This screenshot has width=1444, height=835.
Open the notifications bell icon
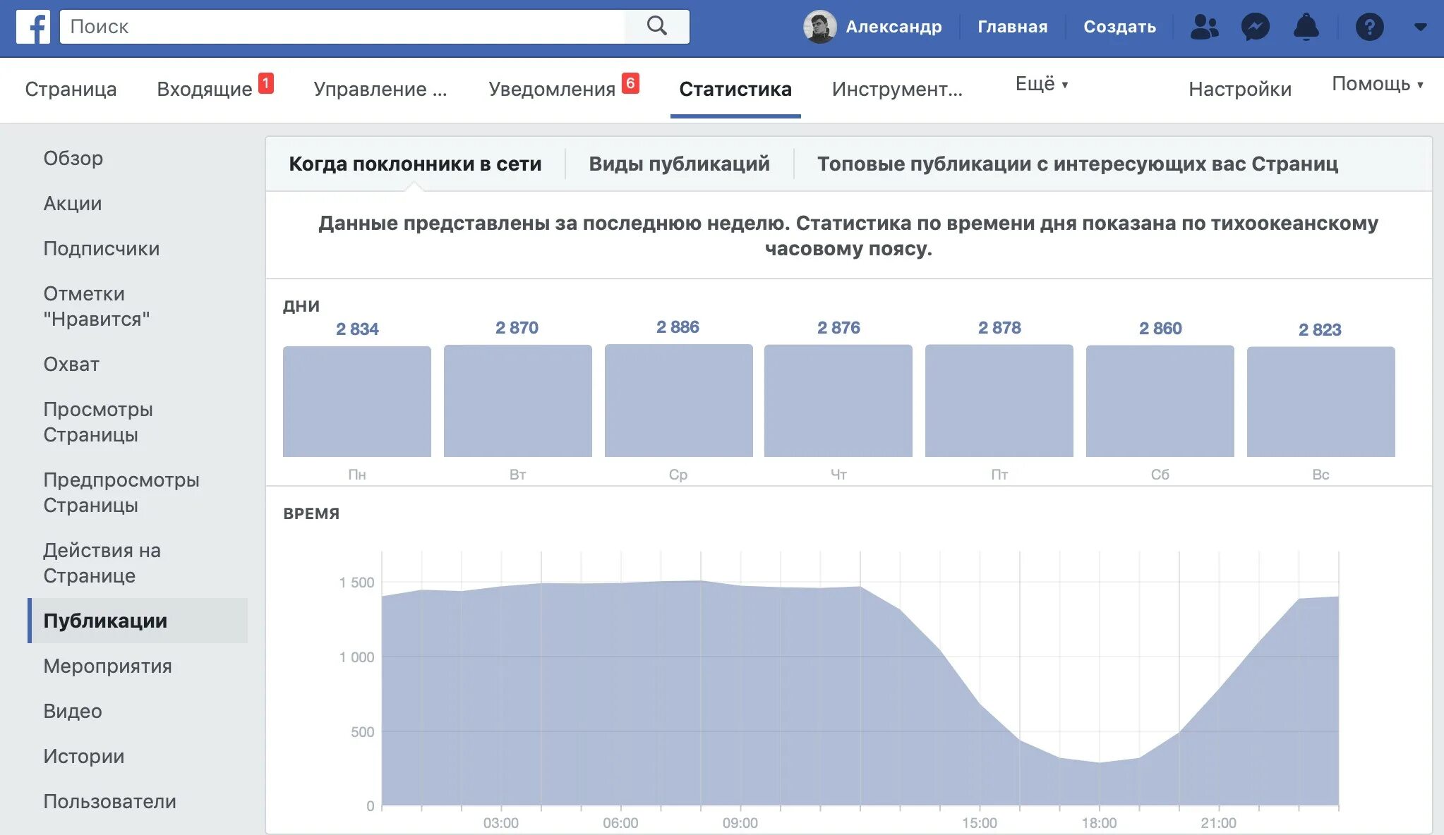1306,27
